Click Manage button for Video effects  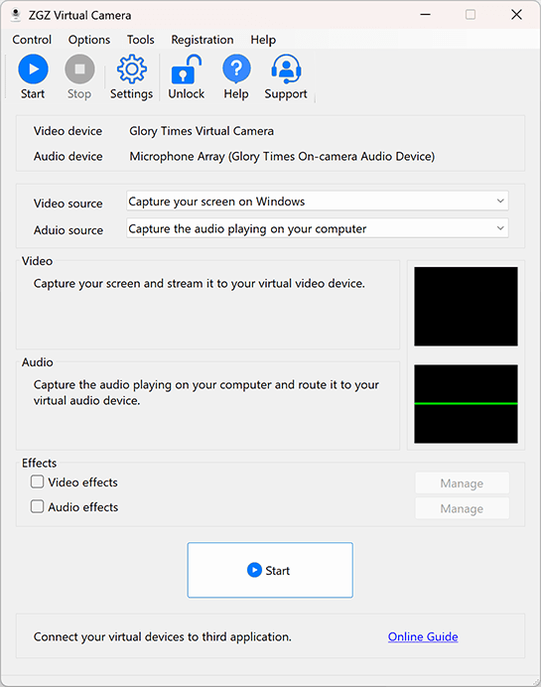(463, 482)
